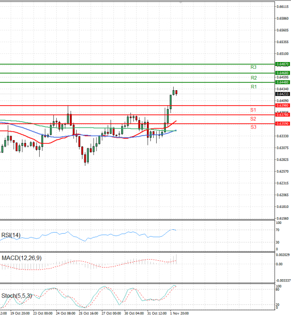Select the S1 label on the chart
The width and height of the screenshot is (291, 317).
point(253,110)
